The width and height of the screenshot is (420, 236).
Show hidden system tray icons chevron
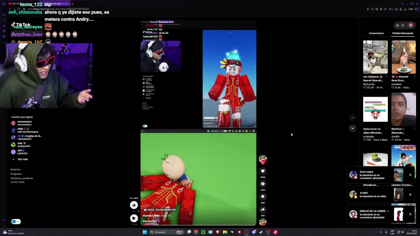click(381, 232)
